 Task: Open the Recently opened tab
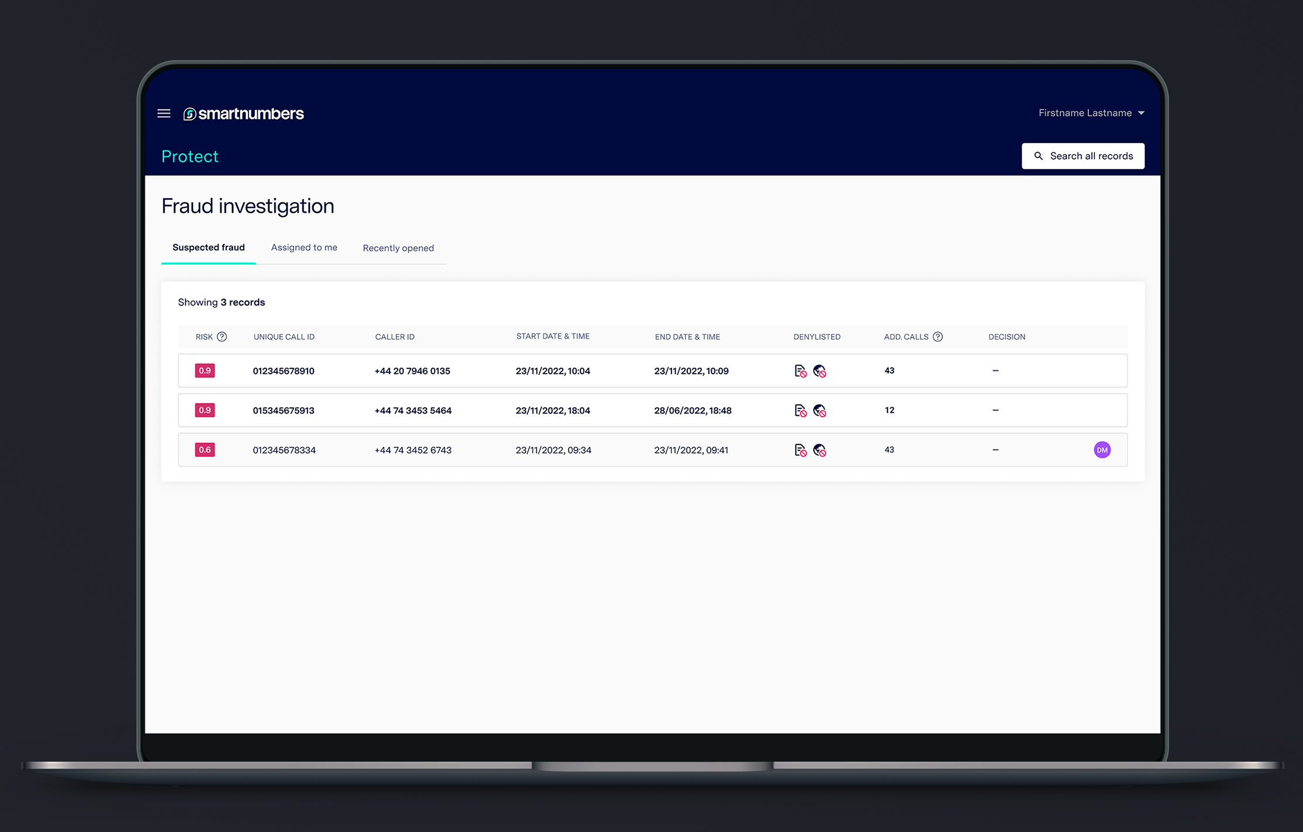[x=398, y=248]
